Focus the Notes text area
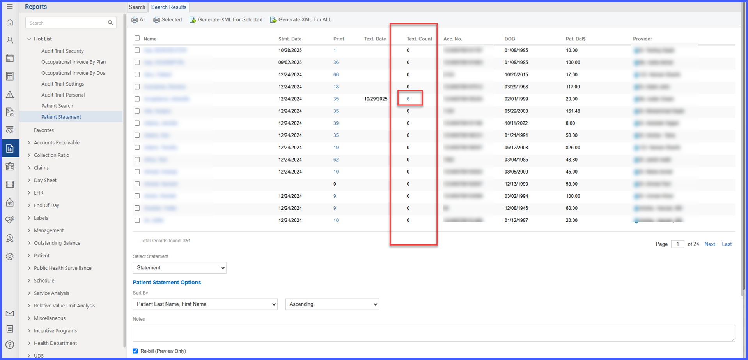 point(434,333)
